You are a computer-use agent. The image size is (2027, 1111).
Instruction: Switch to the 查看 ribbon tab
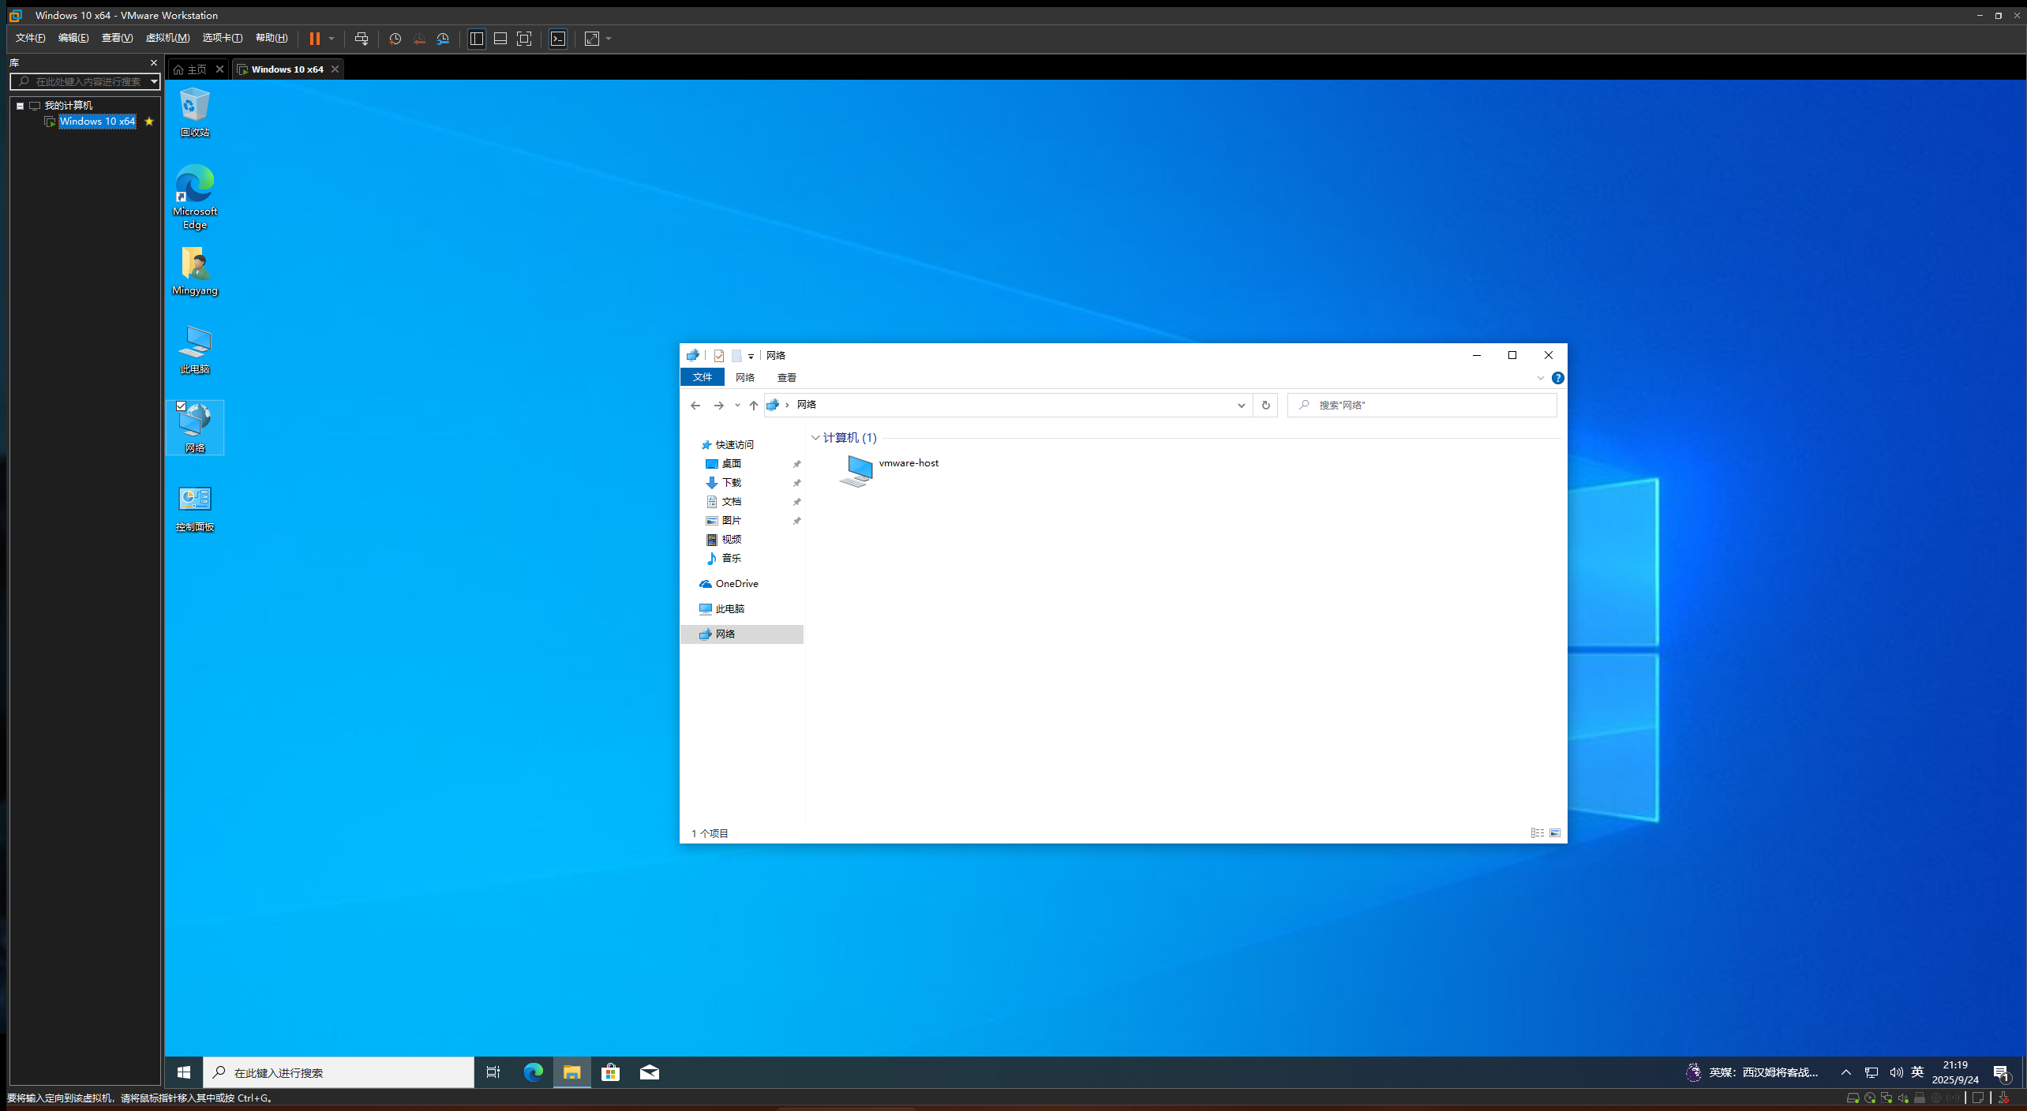click(786, 377)
